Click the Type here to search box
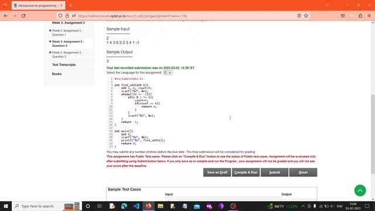Viewport: 375px width, 211px height. pyautogui.click(x=47, y=206)
